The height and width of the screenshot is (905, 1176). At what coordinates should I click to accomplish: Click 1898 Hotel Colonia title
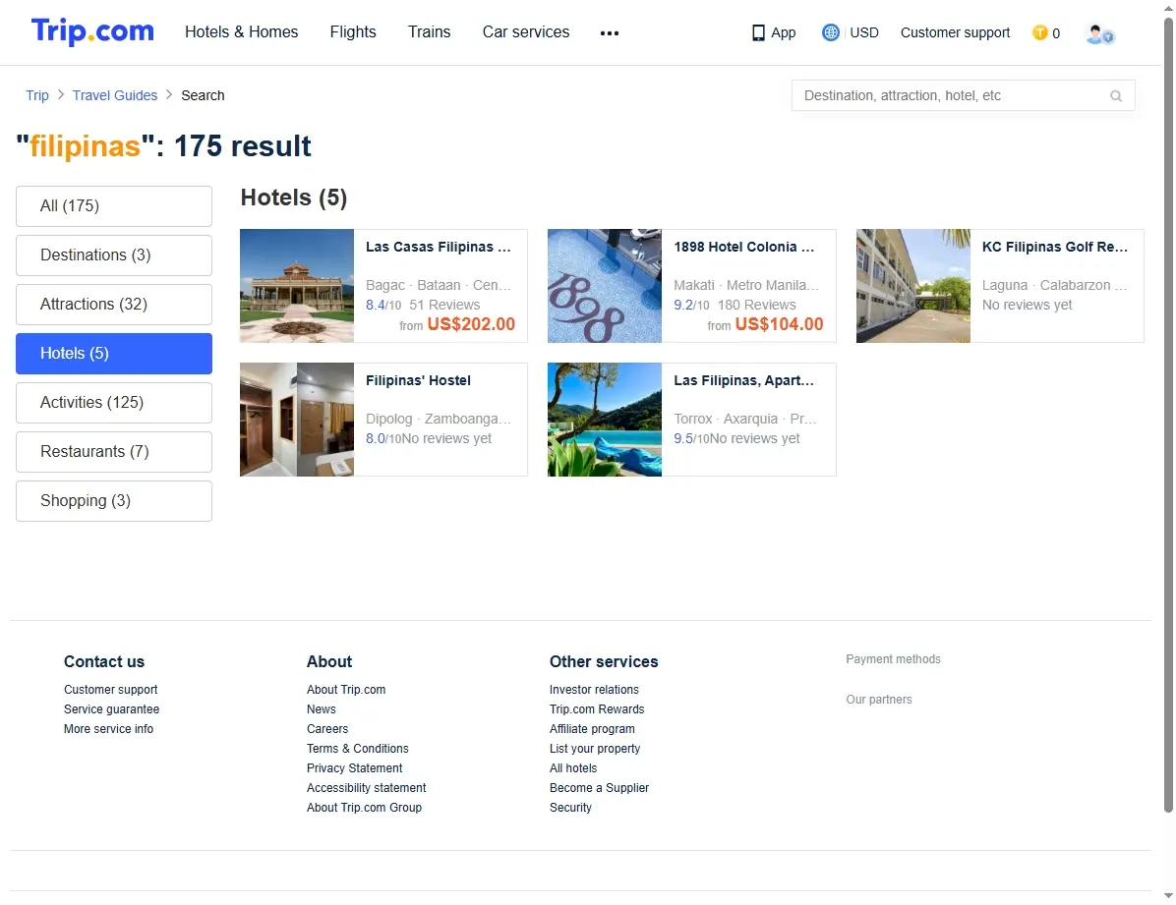click(744, 247)
